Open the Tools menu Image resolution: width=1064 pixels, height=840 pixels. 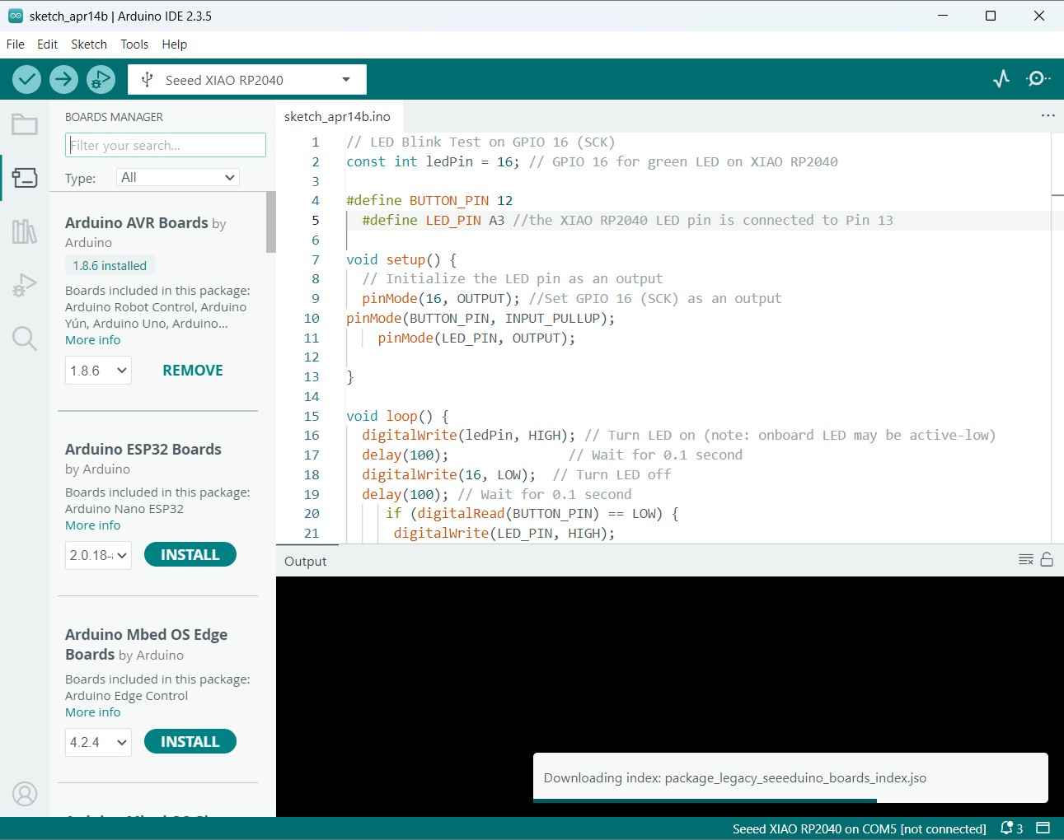(x=134, y=44)
